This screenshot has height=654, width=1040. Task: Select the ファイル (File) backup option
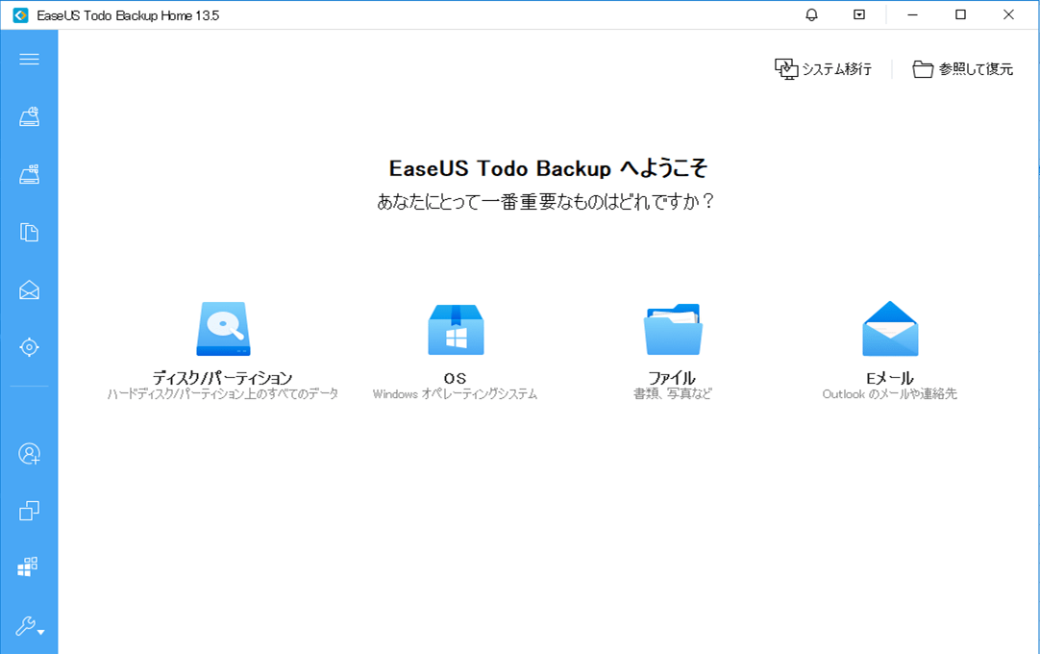[x=672, y=351]
